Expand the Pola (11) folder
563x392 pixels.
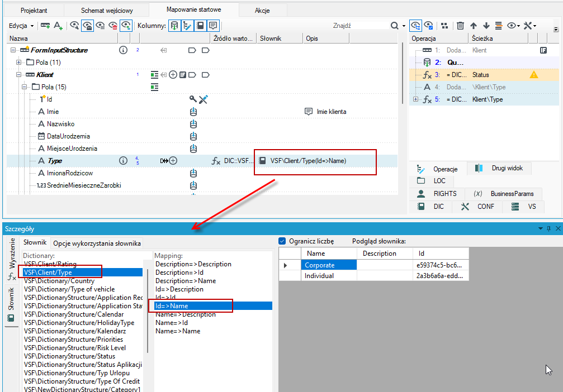pyautogui.click(x=18, y=63)
